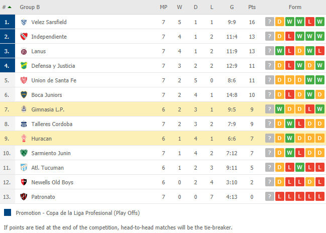Viewport: 326px width, 233px height.
Task: Click Velez Sarsfield's upcoming match question mark
Action: pos(270,22)
